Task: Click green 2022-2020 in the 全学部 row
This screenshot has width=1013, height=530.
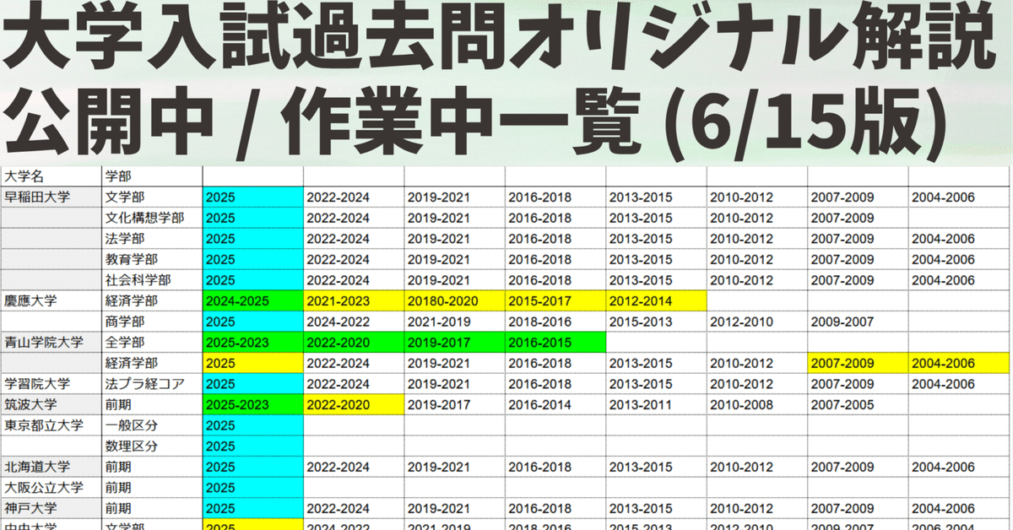Action: coord(354,342)
